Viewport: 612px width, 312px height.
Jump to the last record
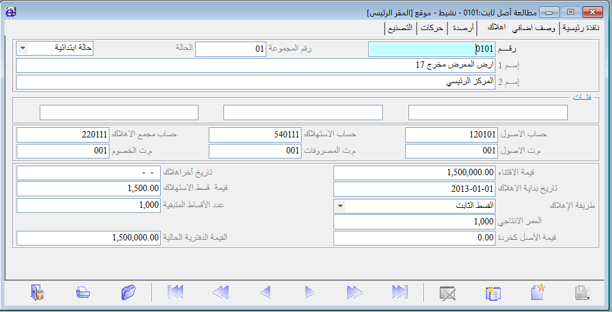click(x=400, y=293)
